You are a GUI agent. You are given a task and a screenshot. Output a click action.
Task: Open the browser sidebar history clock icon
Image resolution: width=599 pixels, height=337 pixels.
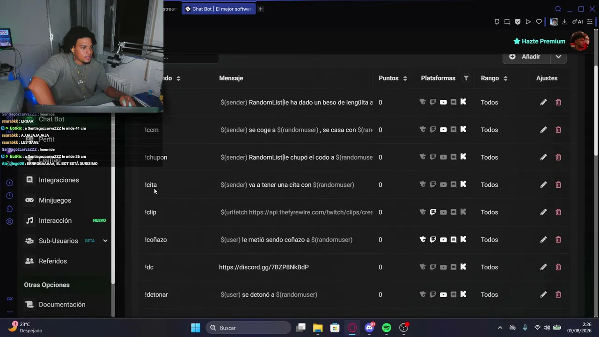9,196
